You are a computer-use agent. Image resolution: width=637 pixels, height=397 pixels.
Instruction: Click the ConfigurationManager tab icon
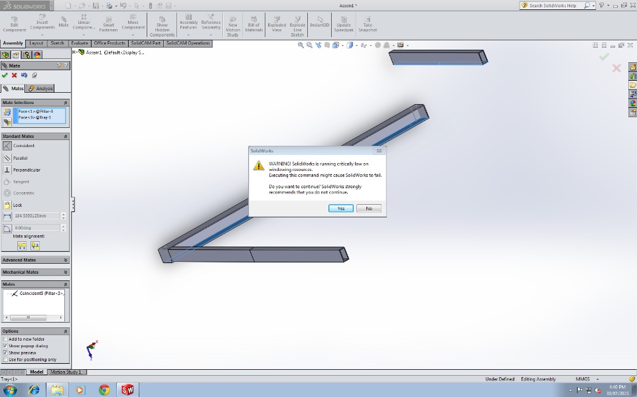[27, 55]
